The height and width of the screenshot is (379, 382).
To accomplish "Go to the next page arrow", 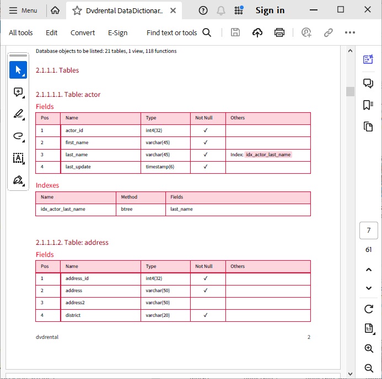I will pos(369,288).
